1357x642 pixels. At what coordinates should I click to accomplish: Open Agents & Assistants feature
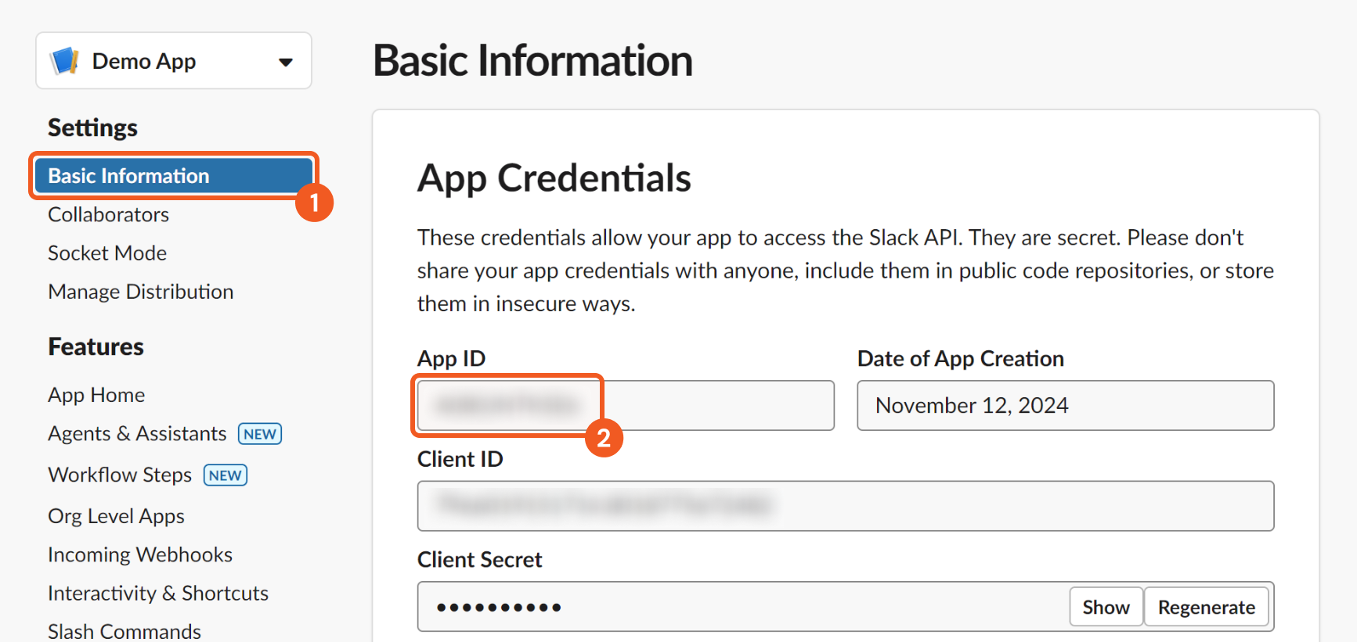click(137, 434)
